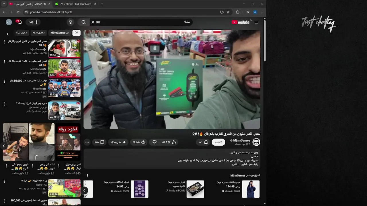
Task: Go to YouTube home via logo
Action: pyautogui.click(x=241, y=22)
